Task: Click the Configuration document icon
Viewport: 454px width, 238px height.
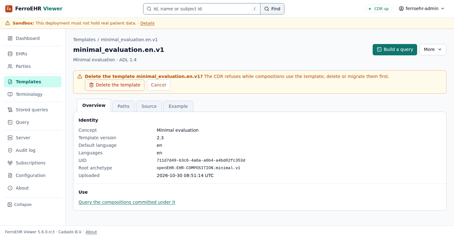Action: 10,175
